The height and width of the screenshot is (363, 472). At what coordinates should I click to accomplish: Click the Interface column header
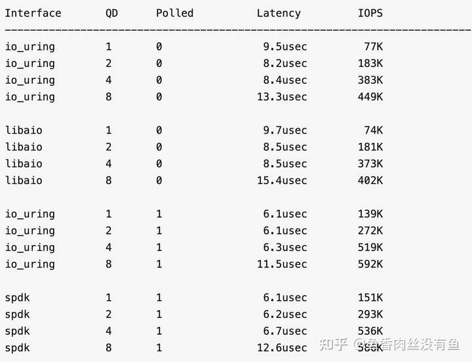pos(33,13)
